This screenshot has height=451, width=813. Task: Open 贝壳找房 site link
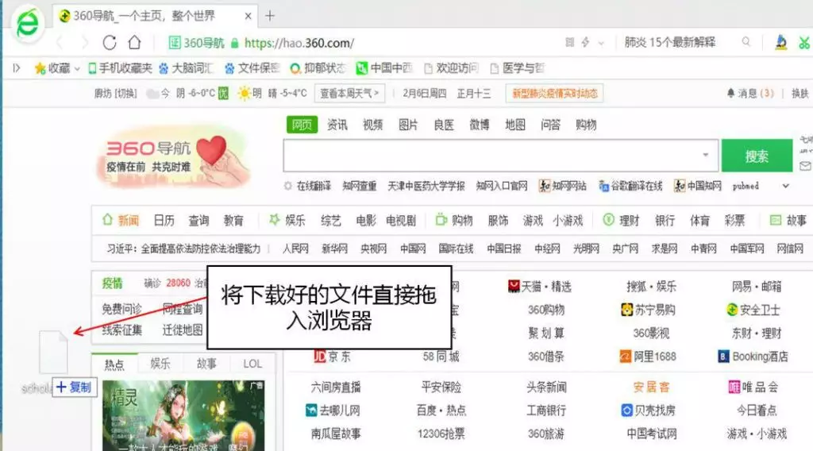(648, 411)
